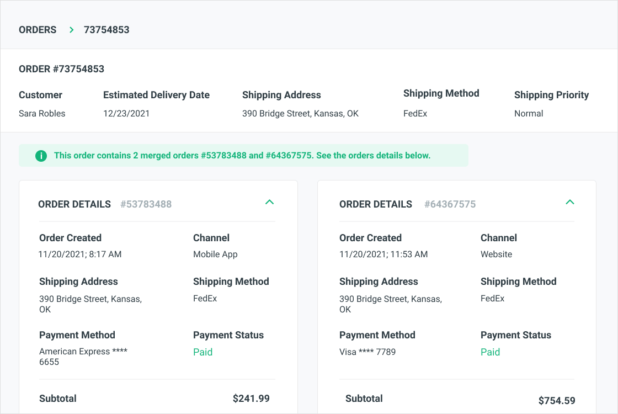Image resolution: width=618 pixels, height=414 pixels.
Task: Click the Paid status in left order
Action: (x=203, y=352)
